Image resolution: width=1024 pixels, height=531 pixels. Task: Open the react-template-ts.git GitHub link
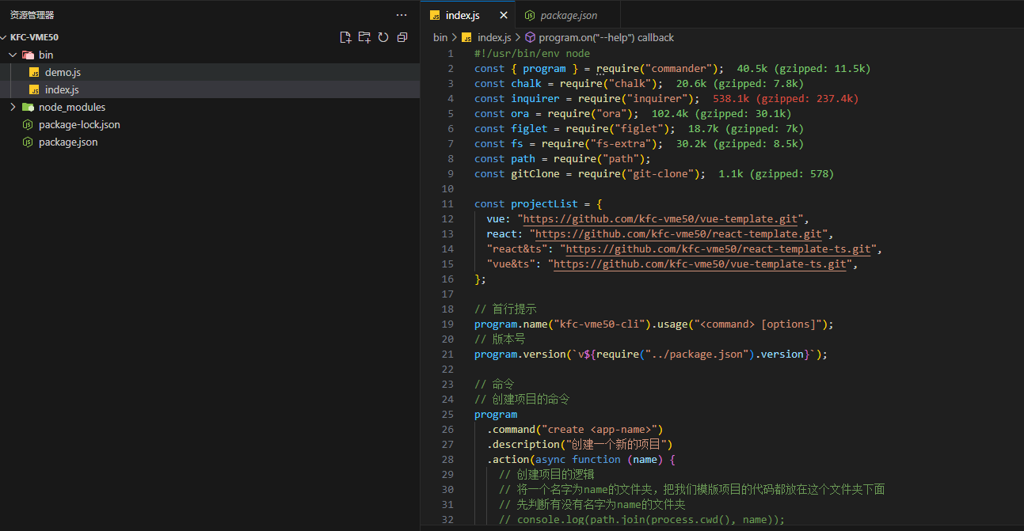coord(718,248)
